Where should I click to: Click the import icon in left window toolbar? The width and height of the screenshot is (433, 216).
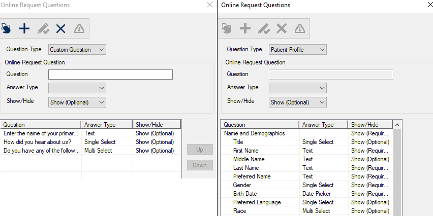click(x=6, y=28)
